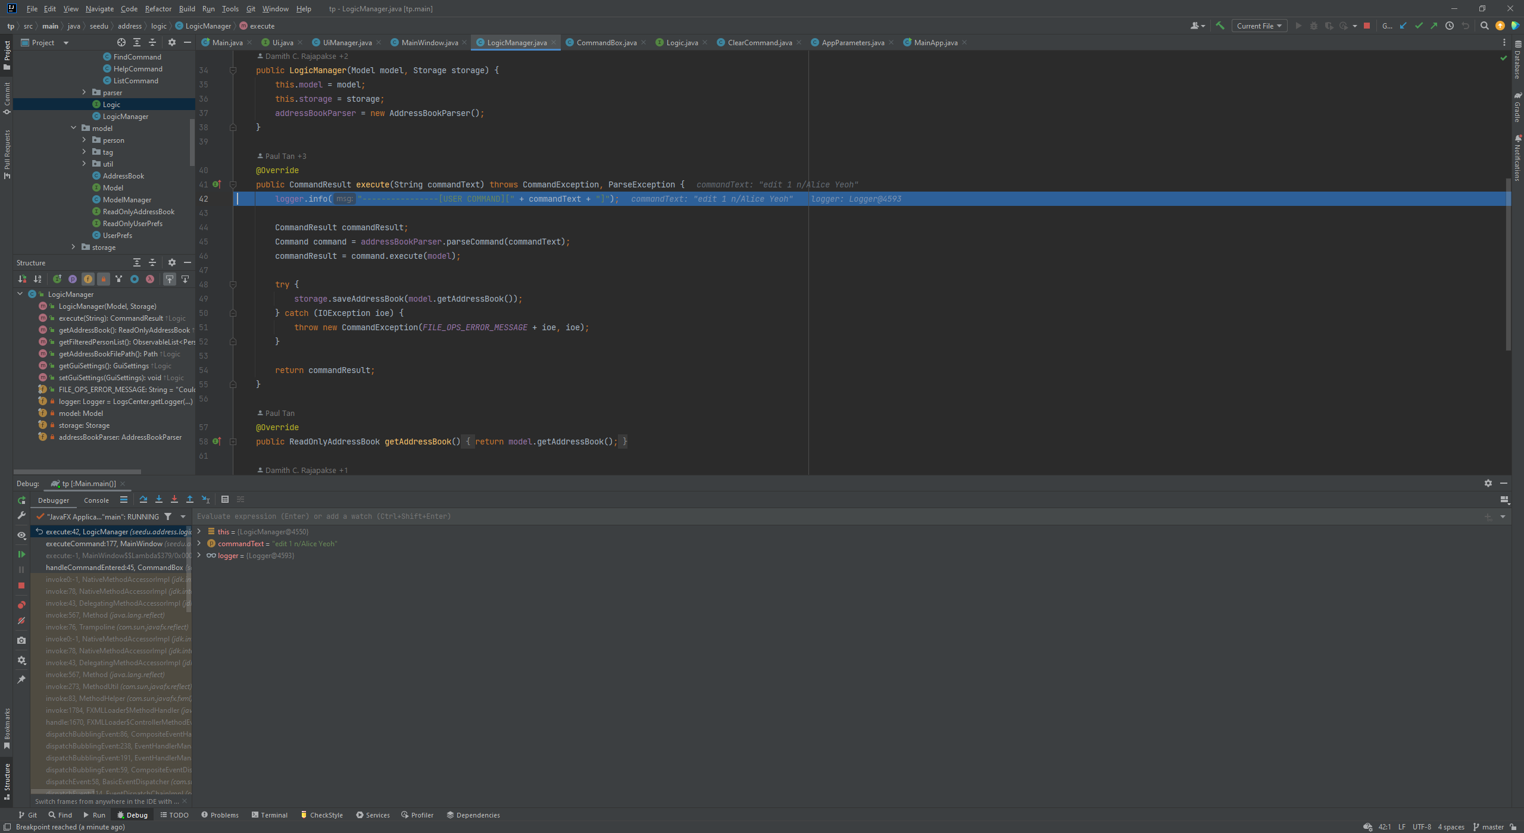This screenshot has height=833, width=1524.
Task: Click the Step Into icon in debug panel
Action: tap(159, 499)
